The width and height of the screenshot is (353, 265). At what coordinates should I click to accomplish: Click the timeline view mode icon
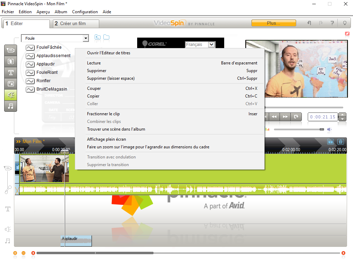[x=330, y=142]
